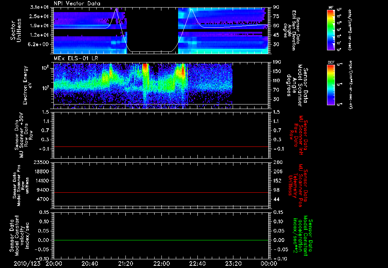The height and width of the screenshot is (268, 388).
Task: Click the 20:40 time tick label
Action: tap(90, 263)
